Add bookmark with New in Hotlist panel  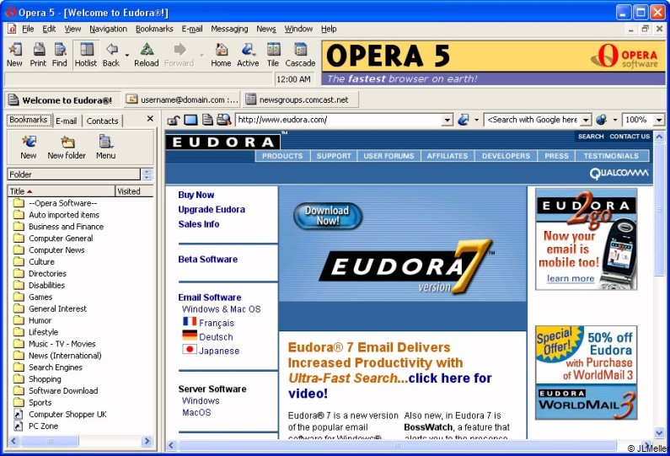pos(29,147)
